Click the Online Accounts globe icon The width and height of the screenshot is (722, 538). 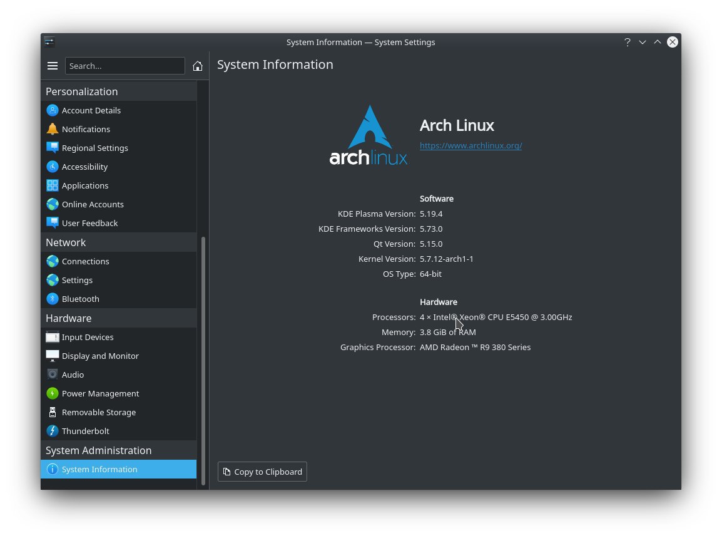[x=53, y=204]
